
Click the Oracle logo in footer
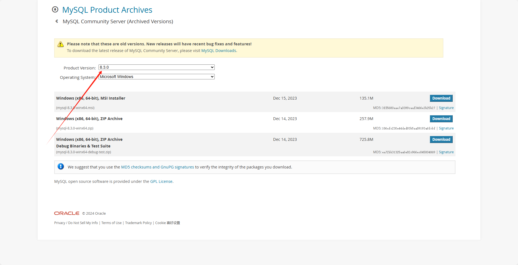pyautogui.click(x=67, y=213)
